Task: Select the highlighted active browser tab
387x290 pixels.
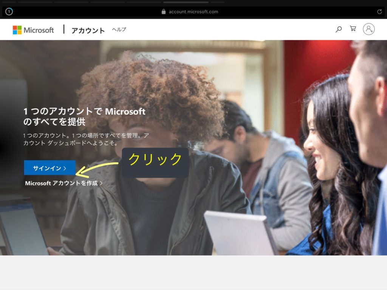Action: pyautogui.click(x=186, y=2)
